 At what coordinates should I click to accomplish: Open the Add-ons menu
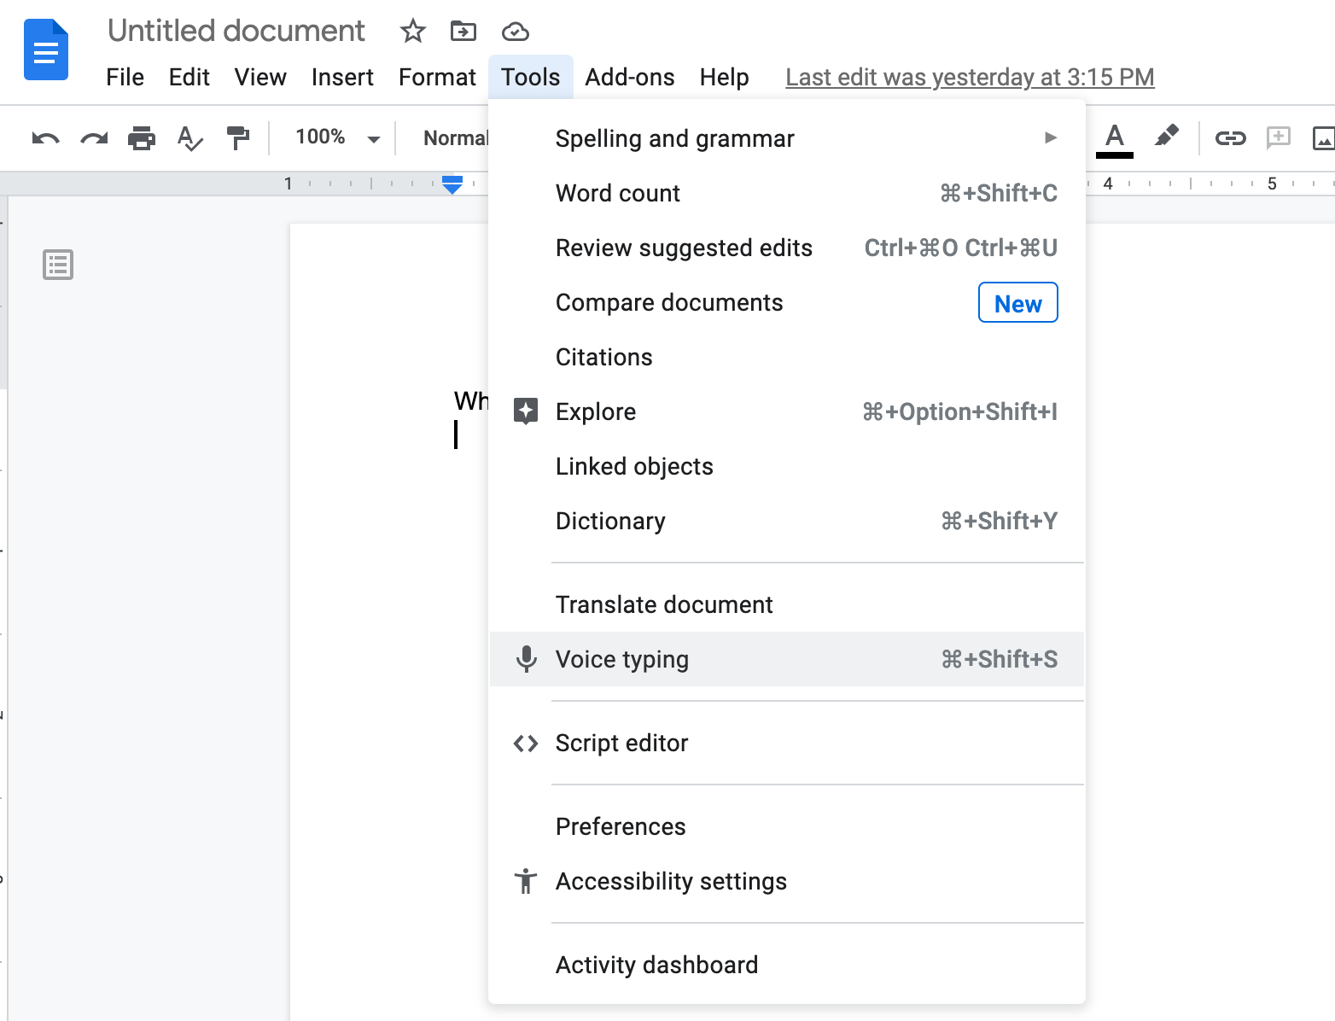point(630,77)
